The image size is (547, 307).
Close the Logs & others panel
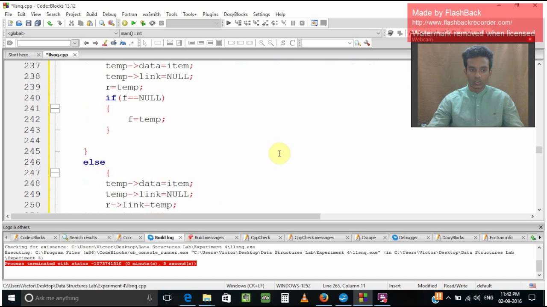pyautogui.click(x=541, y=227)
